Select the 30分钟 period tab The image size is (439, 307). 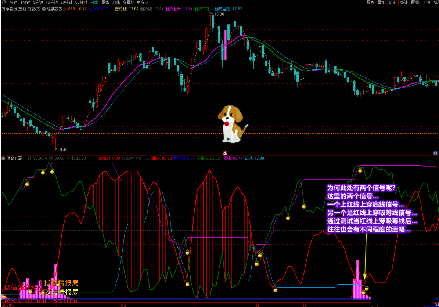click(x=66, y=3)
